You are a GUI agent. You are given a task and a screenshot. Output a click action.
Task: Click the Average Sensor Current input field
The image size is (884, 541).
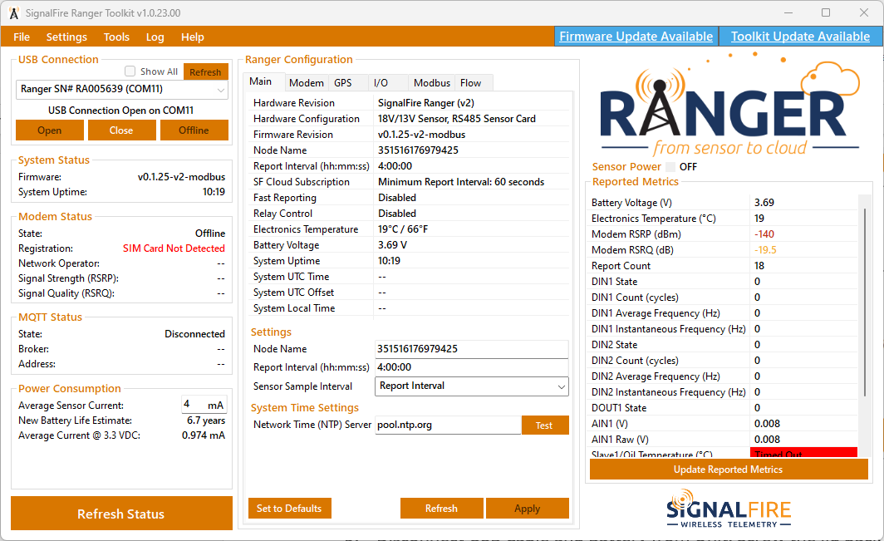(x=204, y=405)
